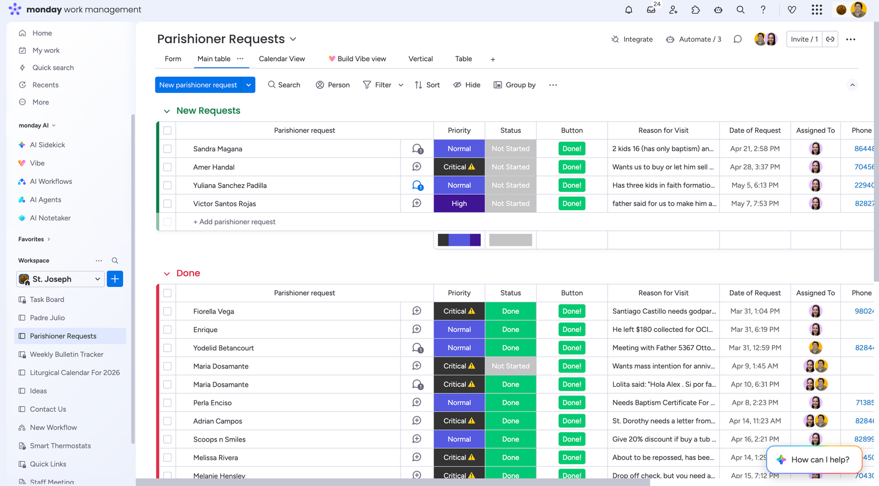Open Automate / 3 panel
The image size is (879, 486).
[693, 39]
